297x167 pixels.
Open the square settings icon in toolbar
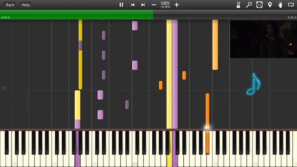coord(259,5)
